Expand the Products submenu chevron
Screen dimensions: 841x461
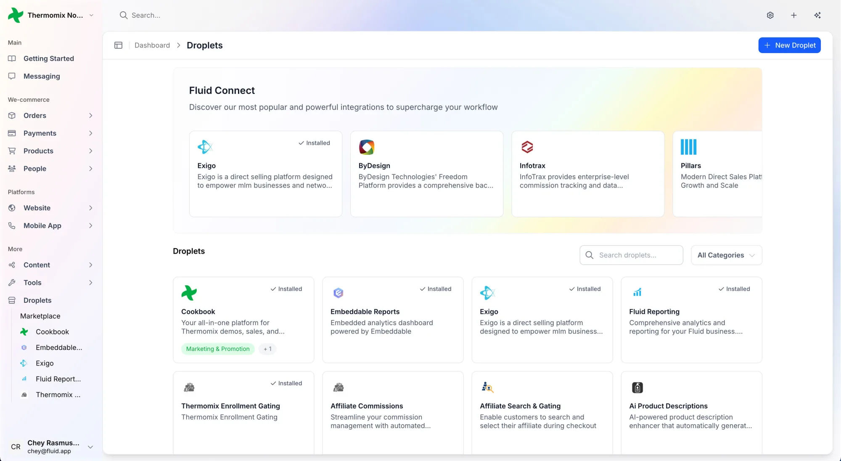(90, 151)
